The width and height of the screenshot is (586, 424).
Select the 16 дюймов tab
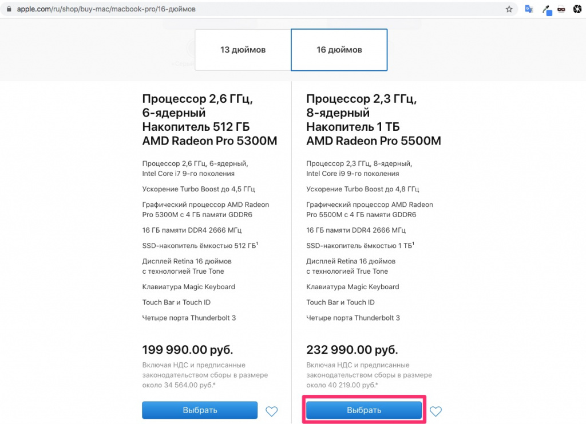coord(339,50)
